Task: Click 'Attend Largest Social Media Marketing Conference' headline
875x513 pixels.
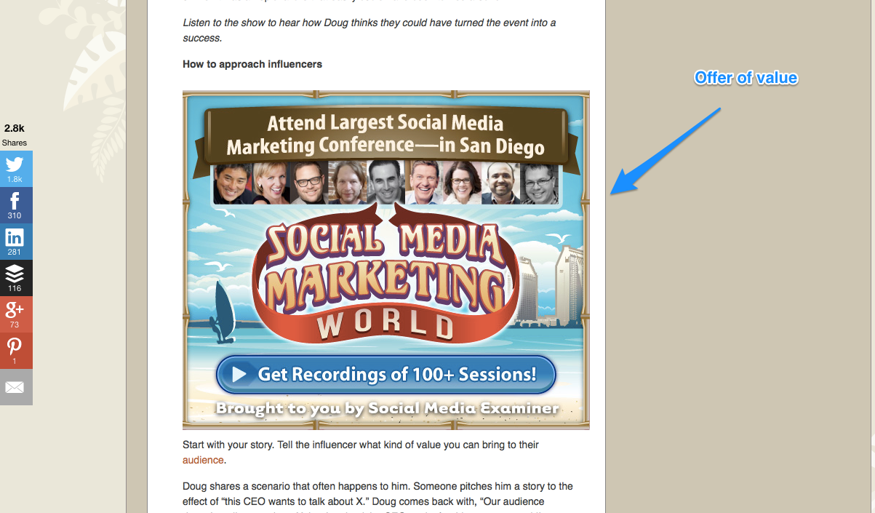Action: (385, 135)
